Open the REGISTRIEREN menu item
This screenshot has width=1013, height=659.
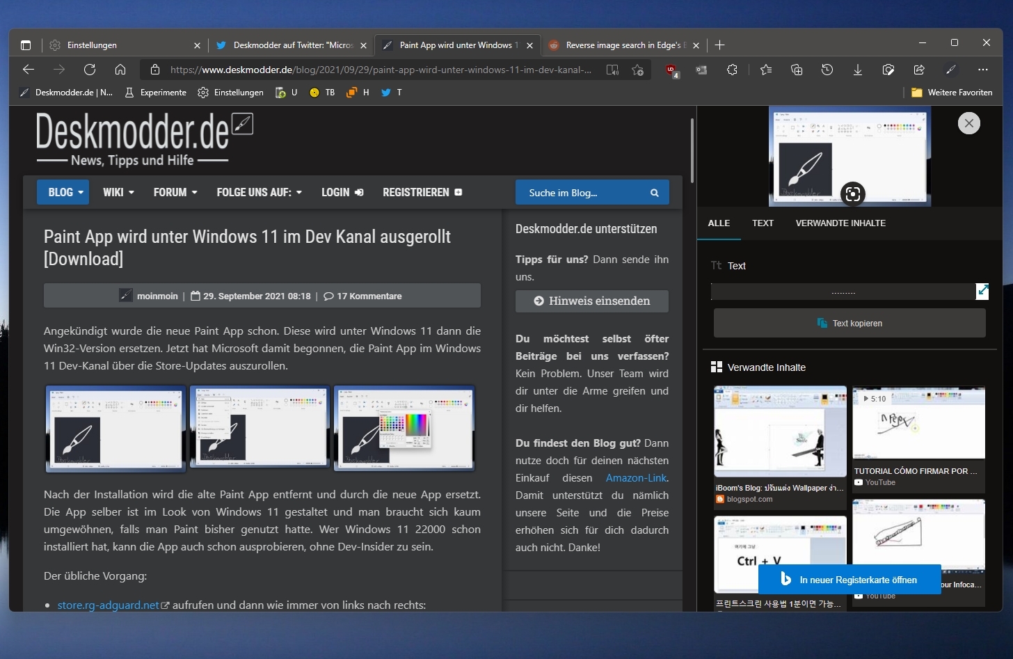[x=422, y=192]
